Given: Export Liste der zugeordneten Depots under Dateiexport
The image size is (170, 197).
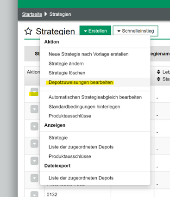Looking at the screenshot, I should pyautogui.click(x=81, y=178).
